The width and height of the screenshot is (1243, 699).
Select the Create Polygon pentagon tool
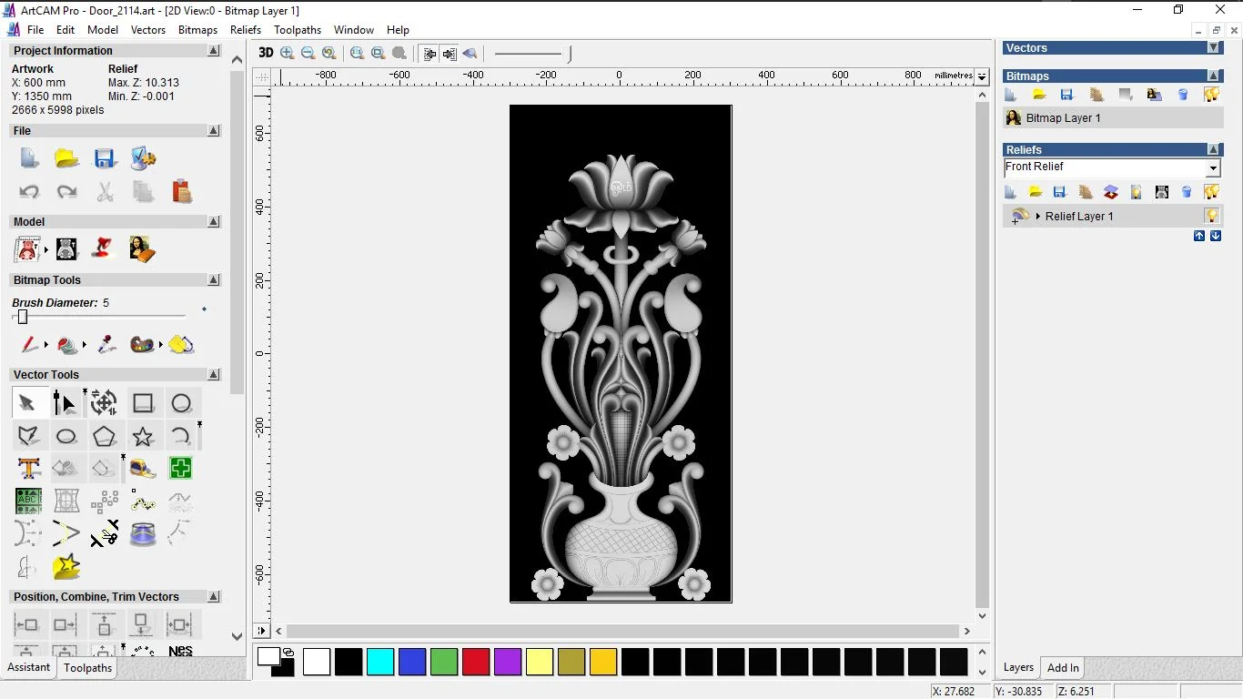pyautogui.click(x=104, y=436)
